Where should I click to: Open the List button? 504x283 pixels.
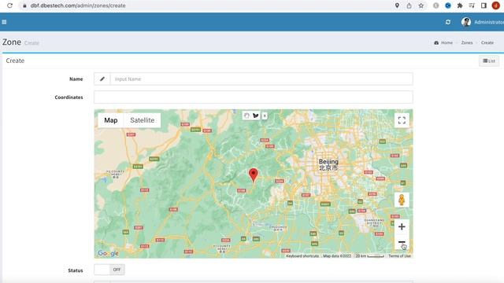click(489, 61)
